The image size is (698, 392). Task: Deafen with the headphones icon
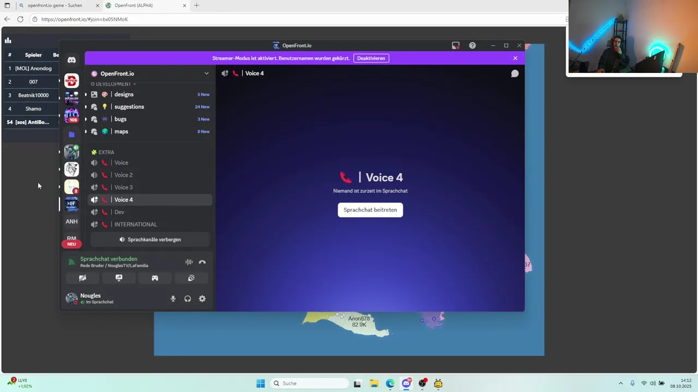188,299
